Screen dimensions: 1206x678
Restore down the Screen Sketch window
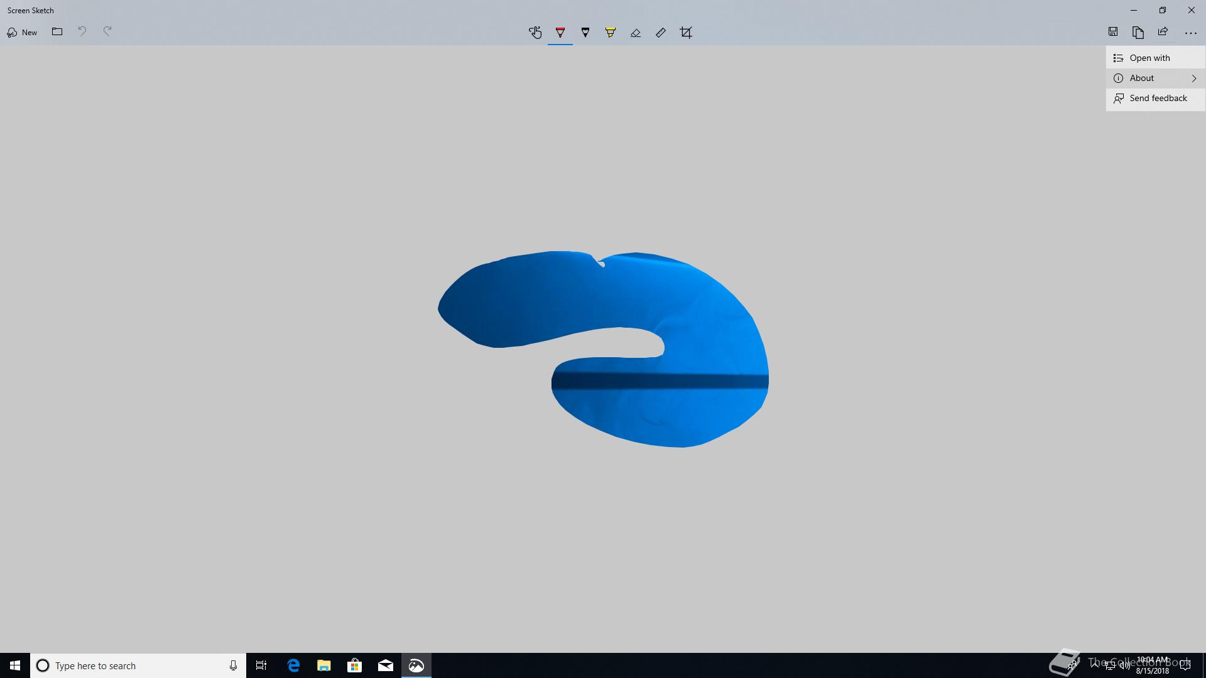tap(1163, 10)
